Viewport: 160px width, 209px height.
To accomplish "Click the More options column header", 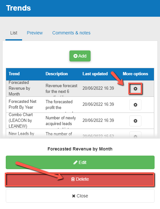I will [135, 74].
